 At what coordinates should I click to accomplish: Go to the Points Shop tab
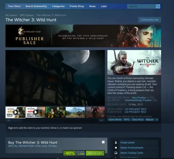coord(77,6)
